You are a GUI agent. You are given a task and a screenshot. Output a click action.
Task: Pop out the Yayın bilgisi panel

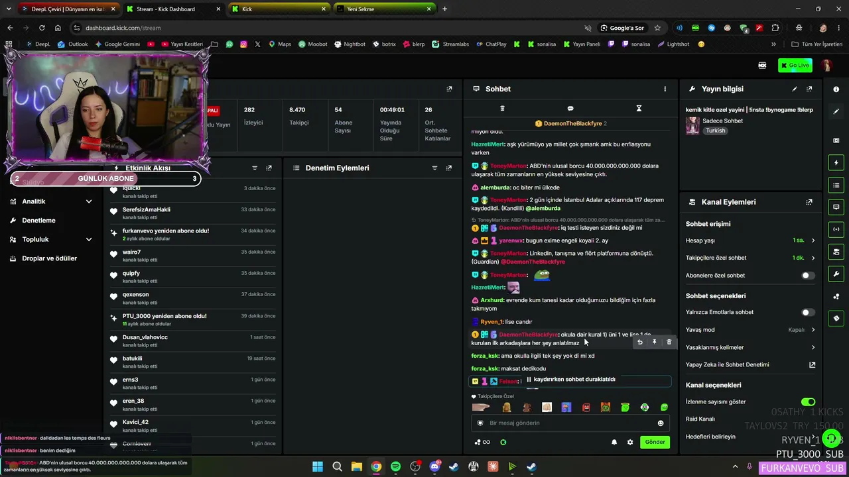point(809,89)
